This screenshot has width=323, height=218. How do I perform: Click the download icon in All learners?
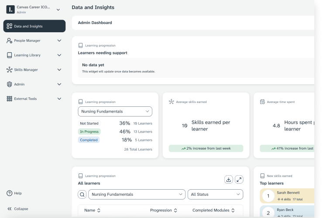coord(228,180)
